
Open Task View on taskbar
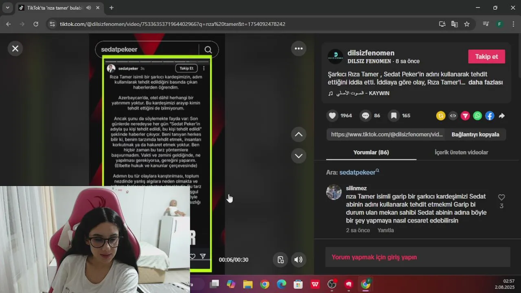pos(215,284)
